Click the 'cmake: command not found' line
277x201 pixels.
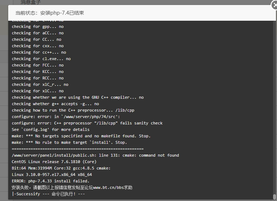click(95, 155)
